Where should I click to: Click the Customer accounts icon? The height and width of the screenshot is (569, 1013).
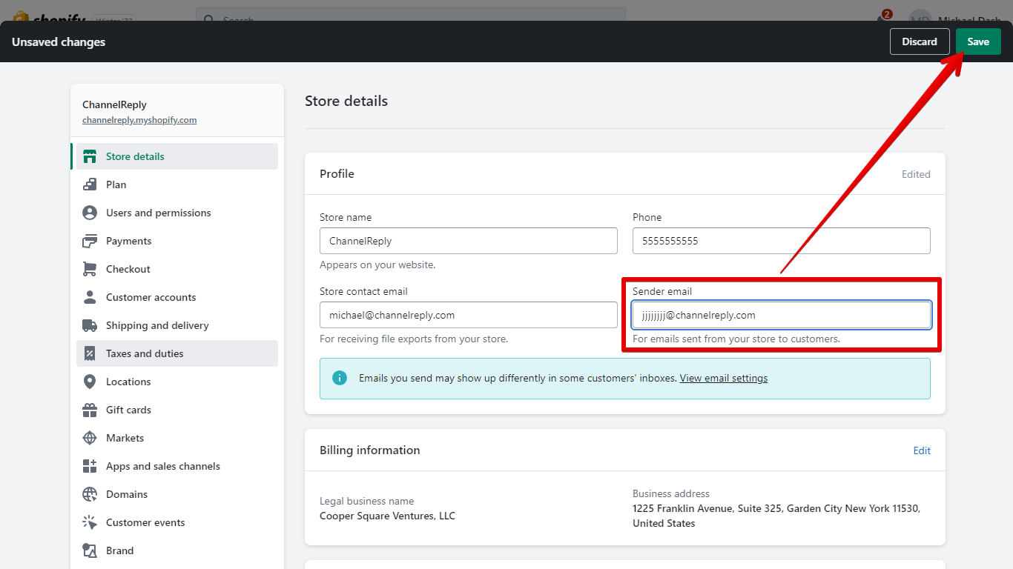[x=90, y=297]
